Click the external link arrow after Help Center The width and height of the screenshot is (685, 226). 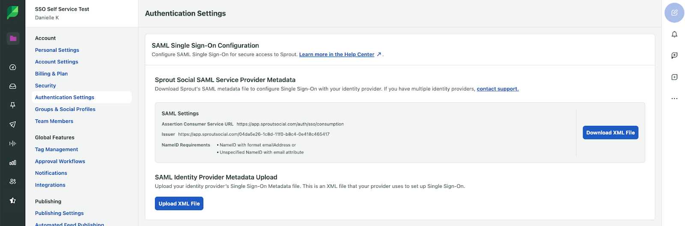coord(379,54)
